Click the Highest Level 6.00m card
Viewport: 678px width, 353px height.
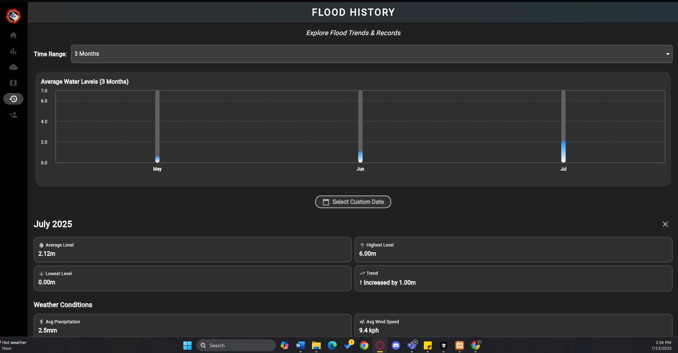[513, 250]
